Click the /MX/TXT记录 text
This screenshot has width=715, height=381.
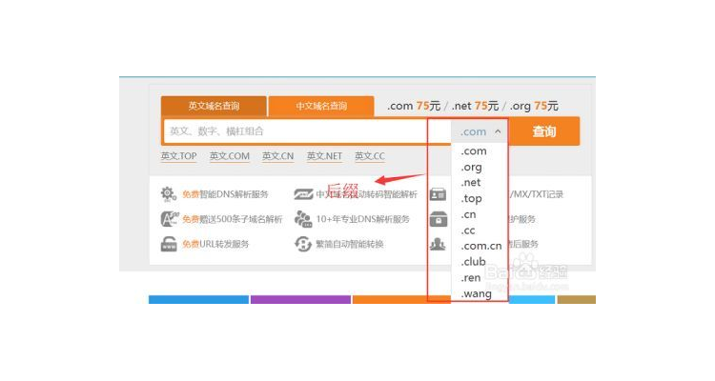click(536, 194)
